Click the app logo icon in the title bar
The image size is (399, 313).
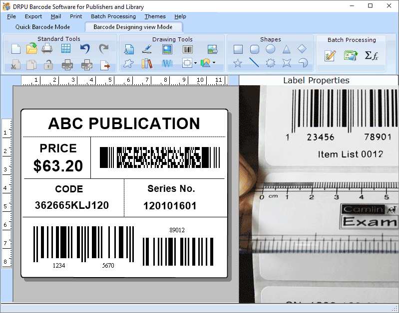coord(6,6)
